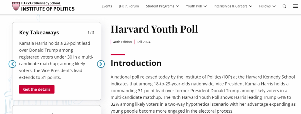
Task: Advance to next Key Takeaway arrow
Action: [101, 64]
